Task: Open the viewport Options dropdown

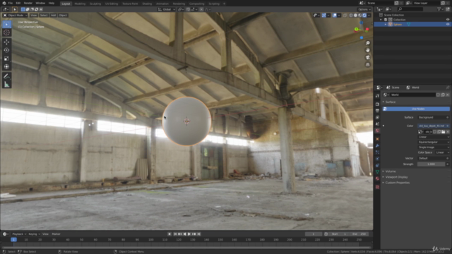Action: [364, 9]
